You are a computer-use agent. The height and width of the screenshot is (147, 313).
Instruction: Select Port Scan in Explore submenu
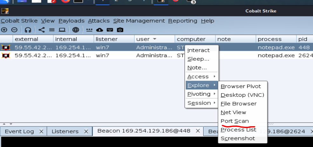click(242, 121)
